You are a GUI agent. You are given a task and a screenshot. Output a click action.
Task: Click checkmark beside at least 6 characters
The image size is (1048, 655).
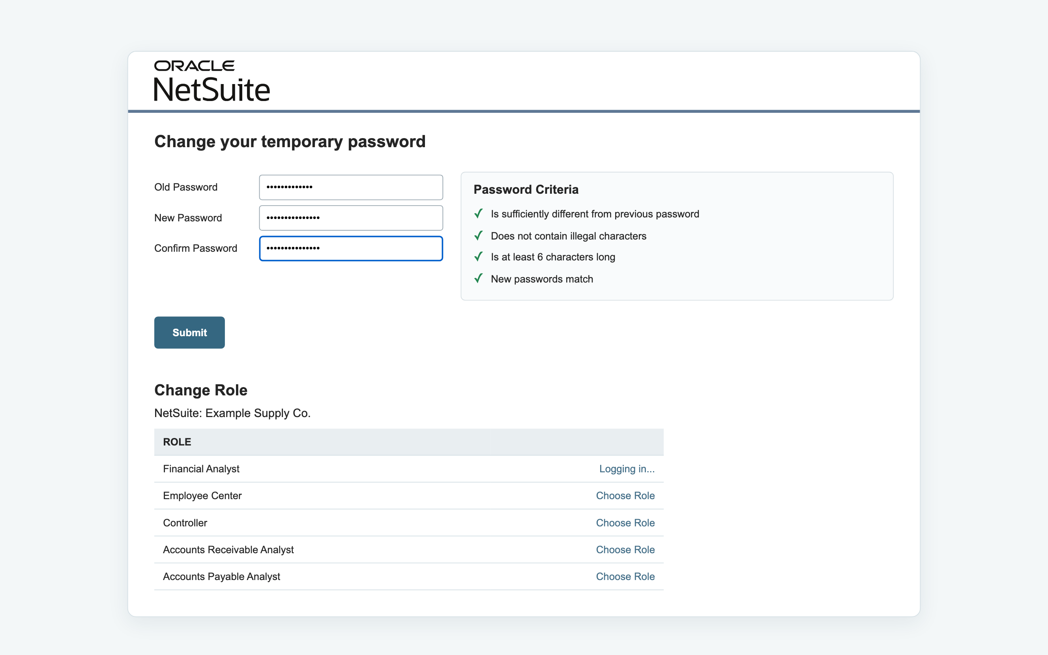point(479,257)
